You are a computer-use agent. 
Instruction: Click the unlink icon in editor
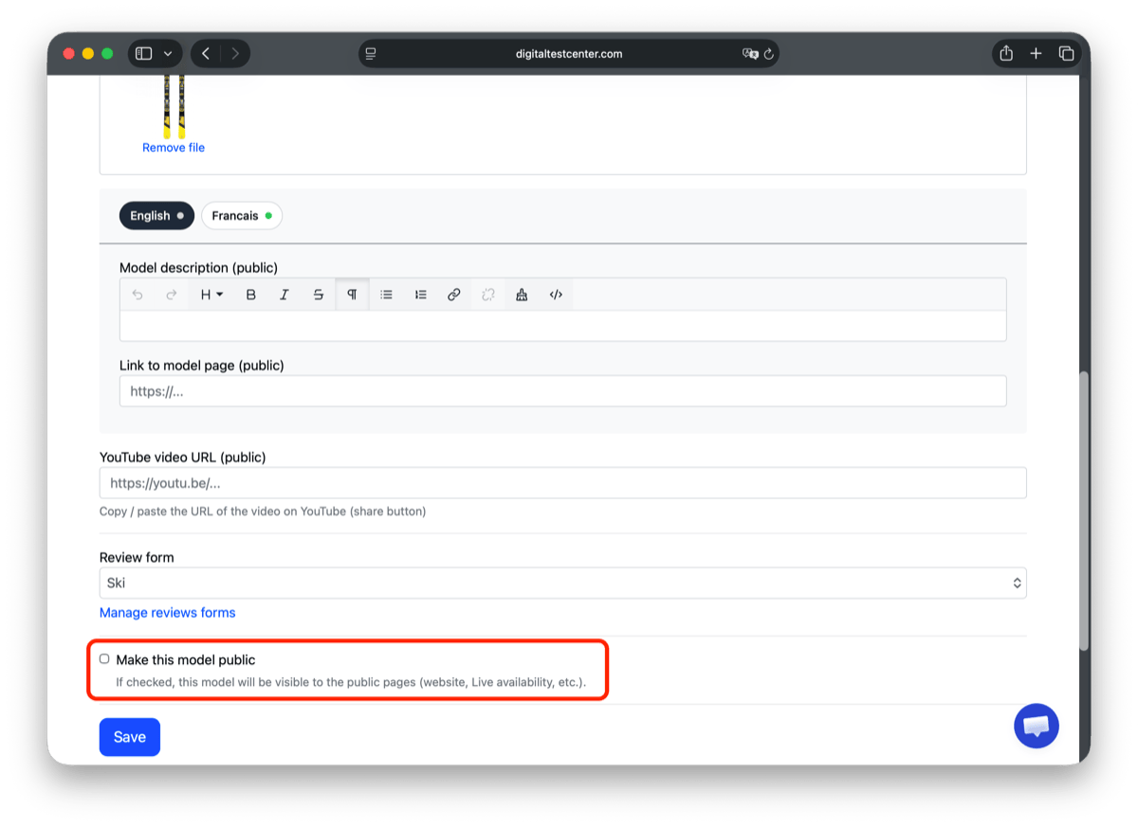(x=488, y=295)
